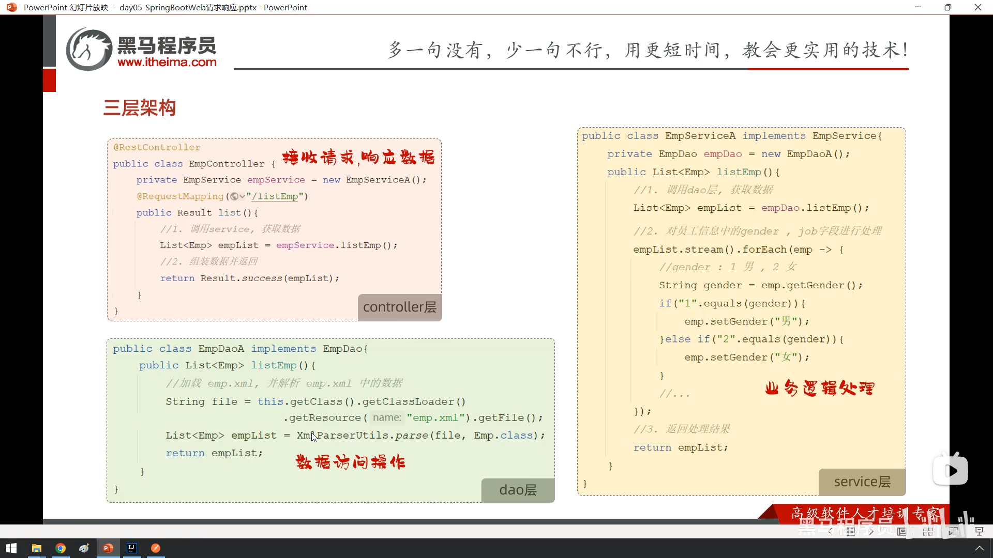Switch to Normal view from status bar
Viewport: 993px width, 558px height.
(902, 531)
